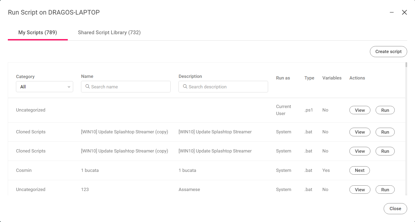Run the 123 Assamese script
The height and width of the screenshot is (222, 415).
coord(385,190)
